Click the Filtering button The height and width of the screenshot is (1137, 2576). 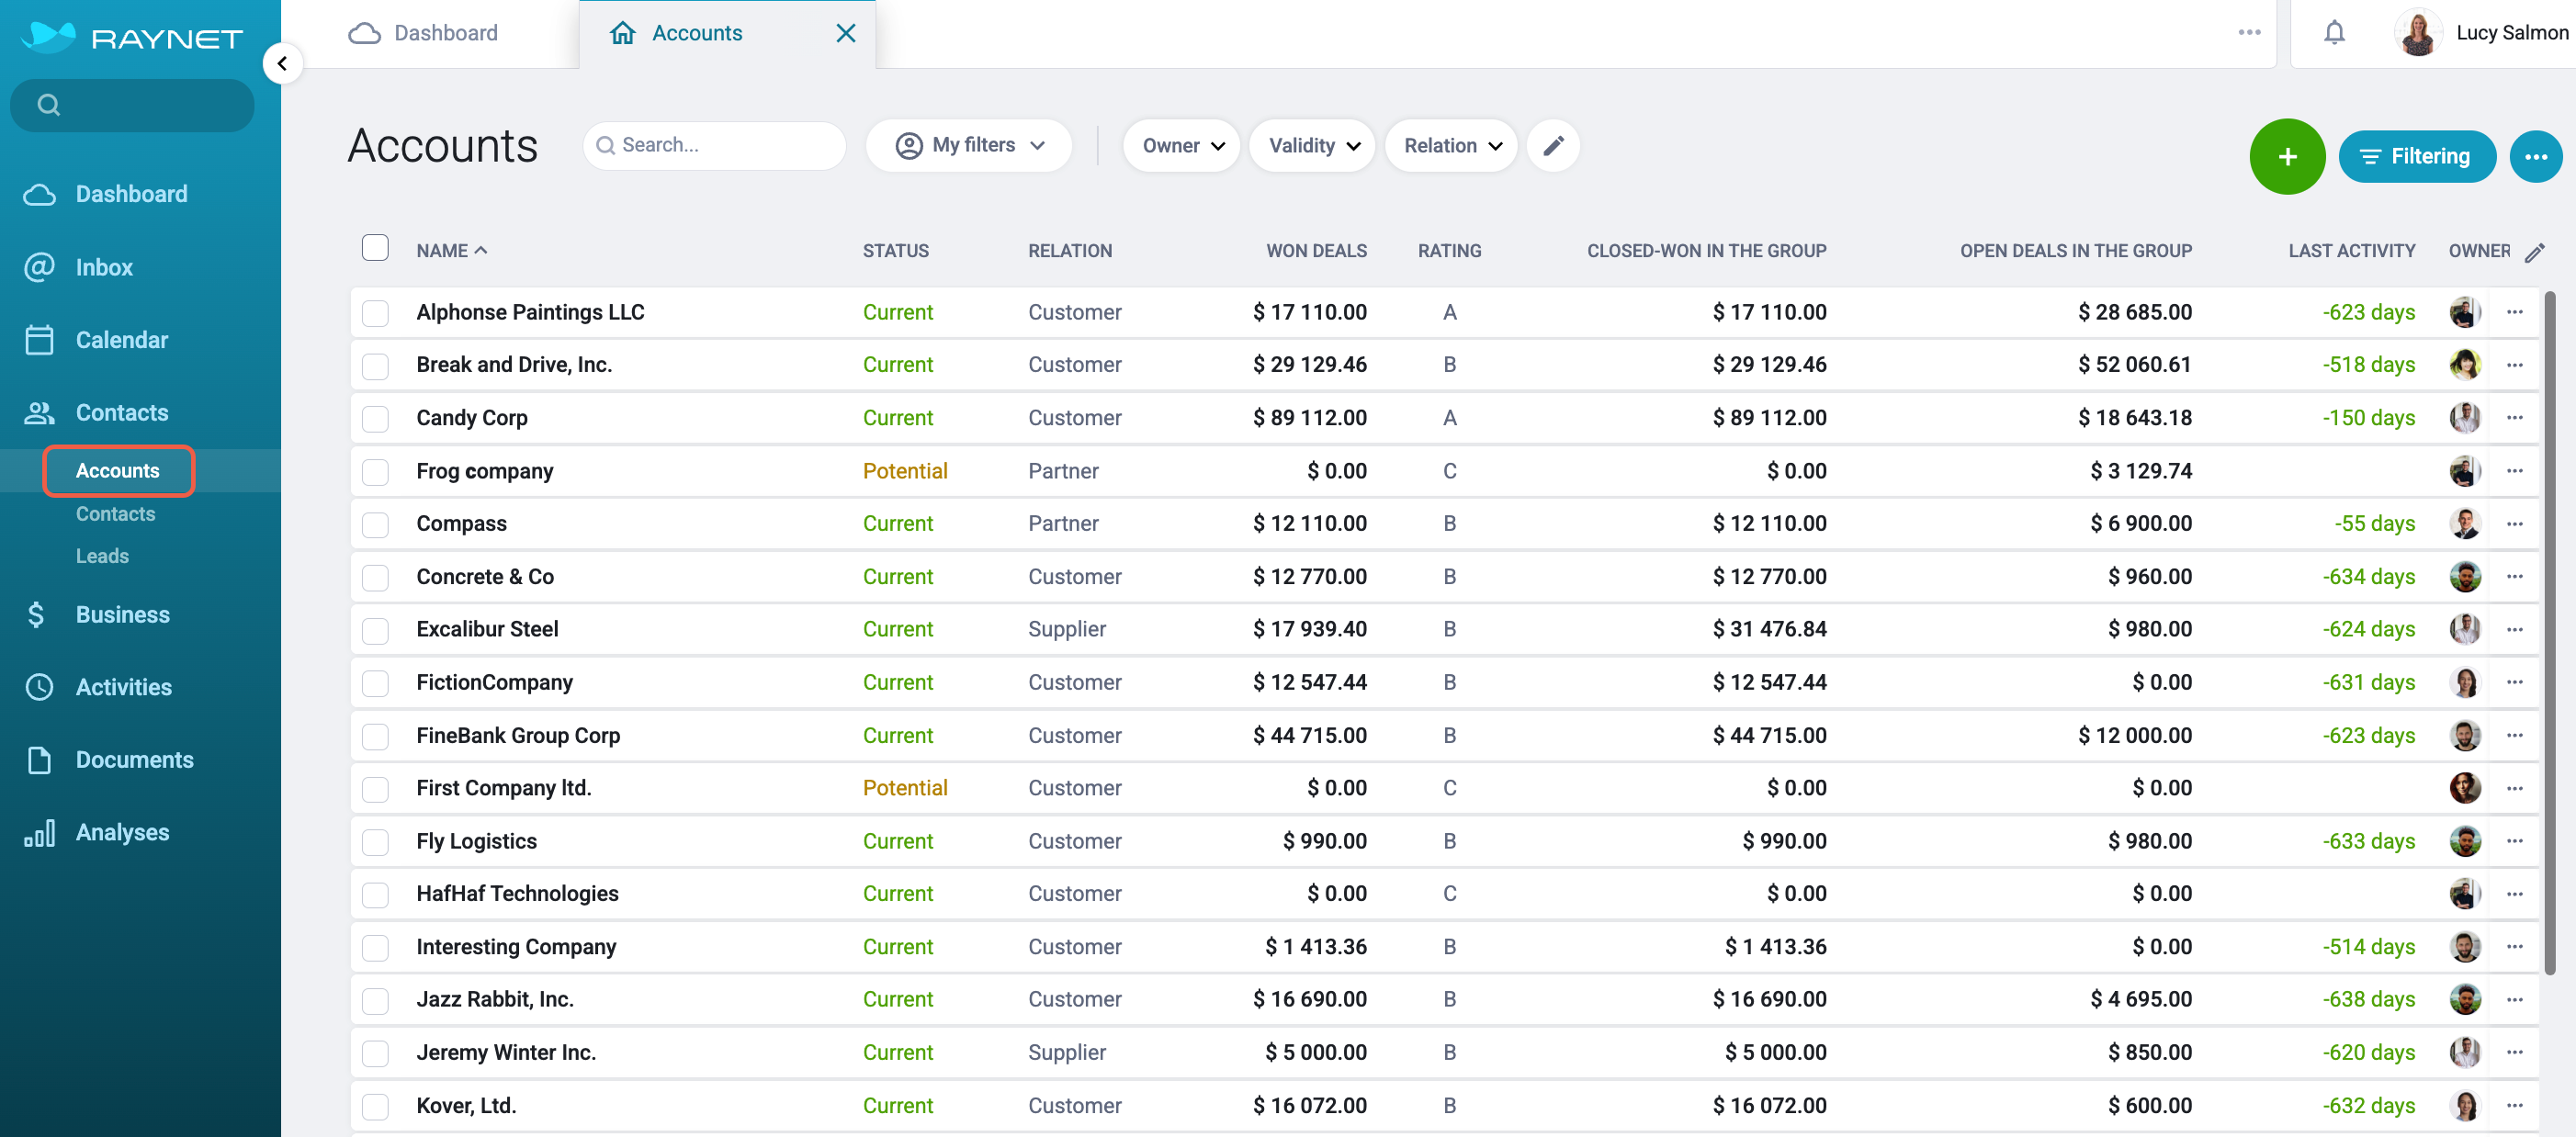[x=2416, y=156]
